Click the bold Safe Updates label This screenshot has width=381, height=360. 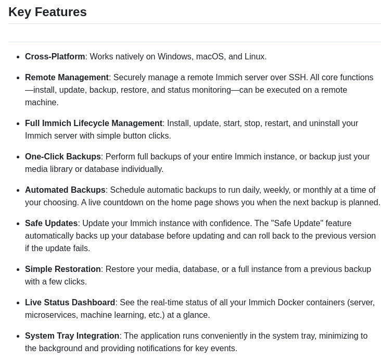pyautogui.click(x=51, y=223)
